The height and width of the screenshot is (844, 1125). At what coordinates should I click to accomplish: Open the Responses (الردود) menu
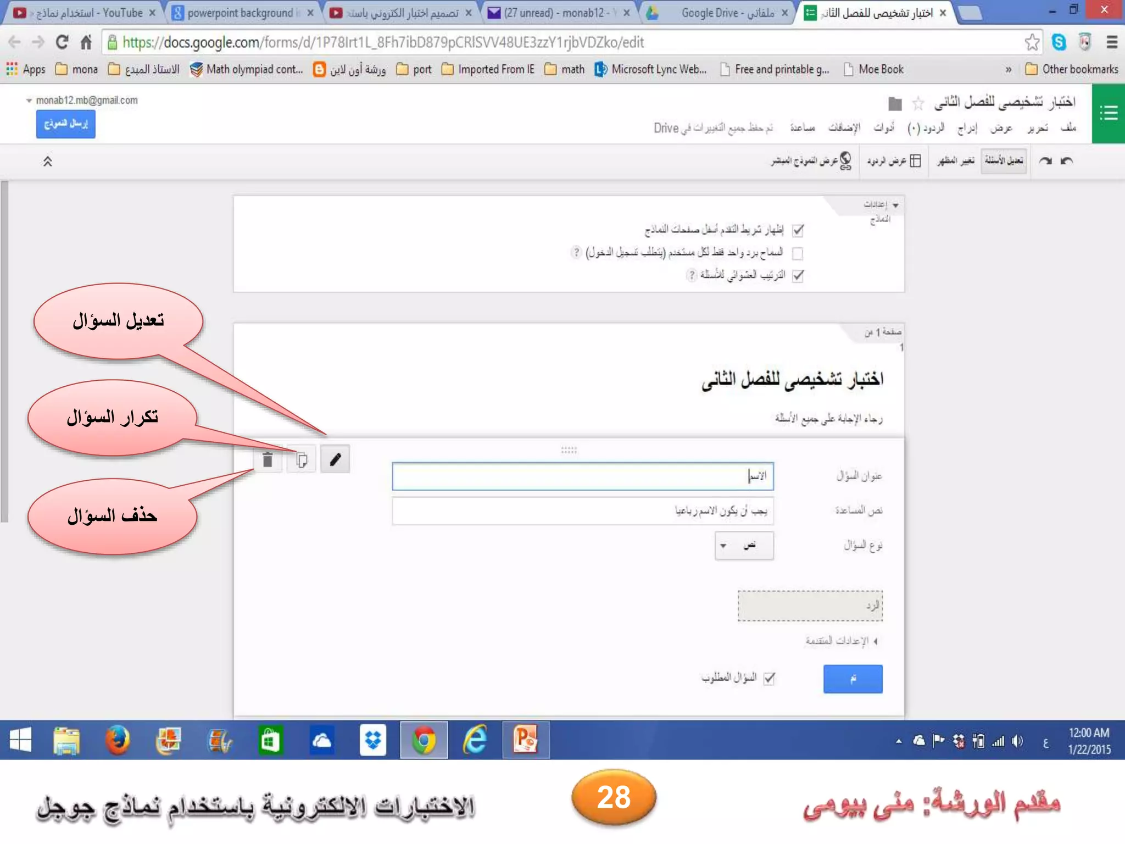(x=926, y=127)
